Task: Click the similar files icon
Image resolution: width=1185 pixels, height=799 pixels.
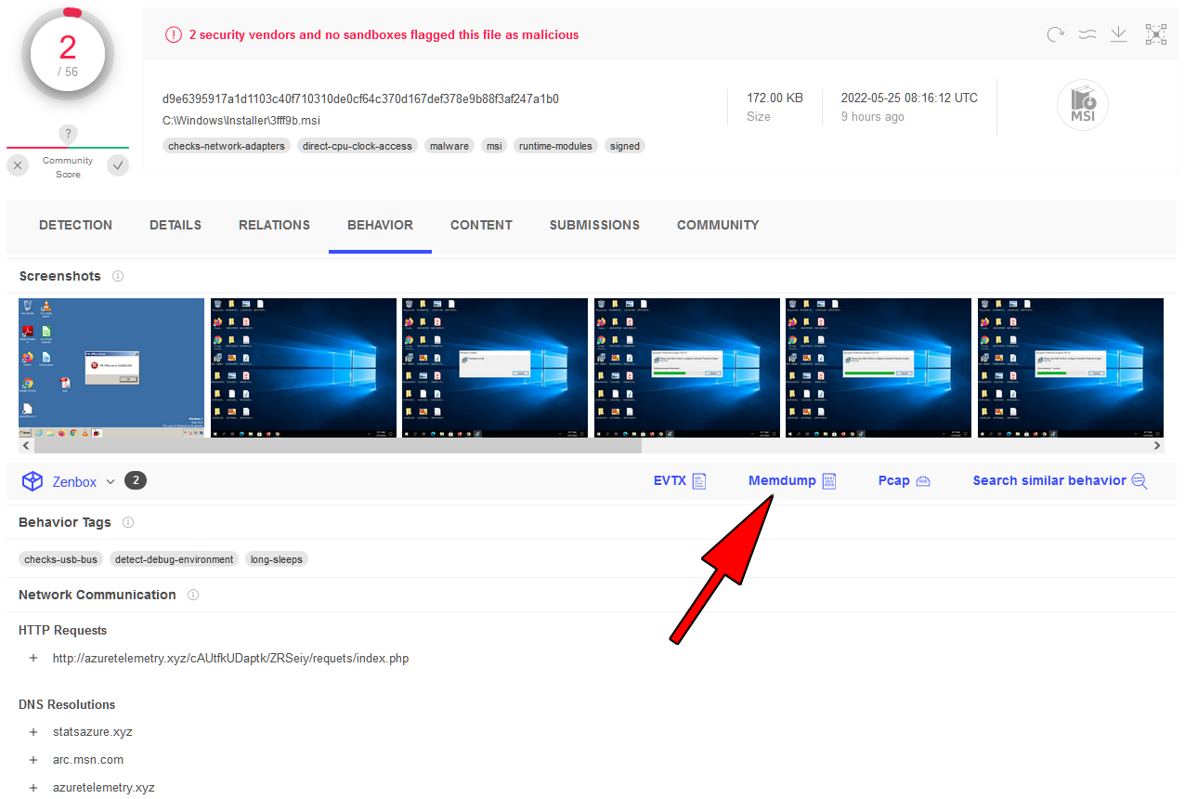Action: click(x=1087, y=35)
